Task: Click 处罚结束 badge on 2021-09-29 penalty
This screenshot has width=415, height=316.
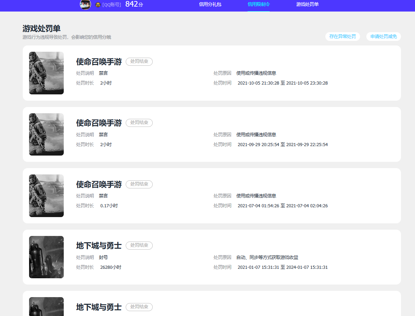Action: (x=139, y=123)
